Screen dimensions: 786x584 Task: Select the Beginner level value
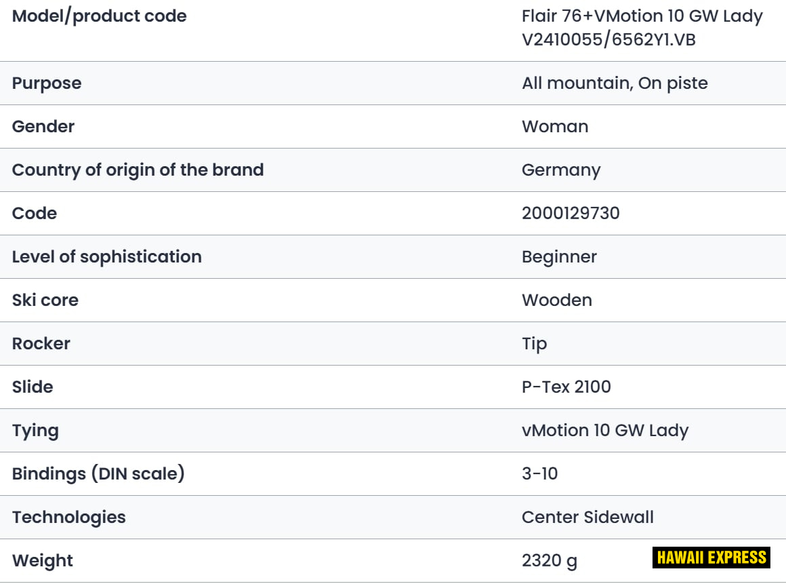coord(559,257)
